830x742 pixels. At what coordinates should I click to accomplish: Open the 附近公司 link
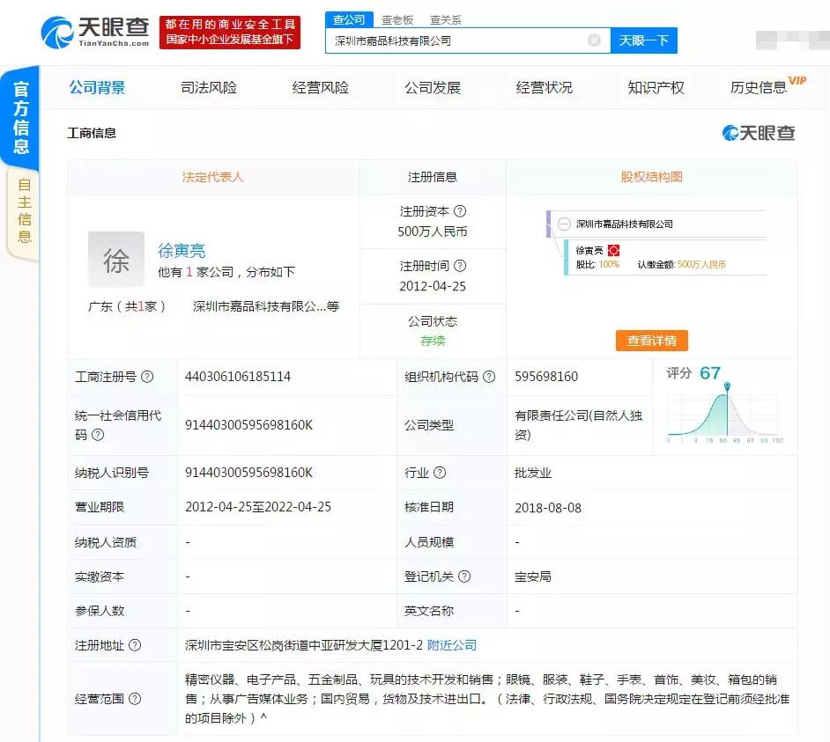coord(452,645)
